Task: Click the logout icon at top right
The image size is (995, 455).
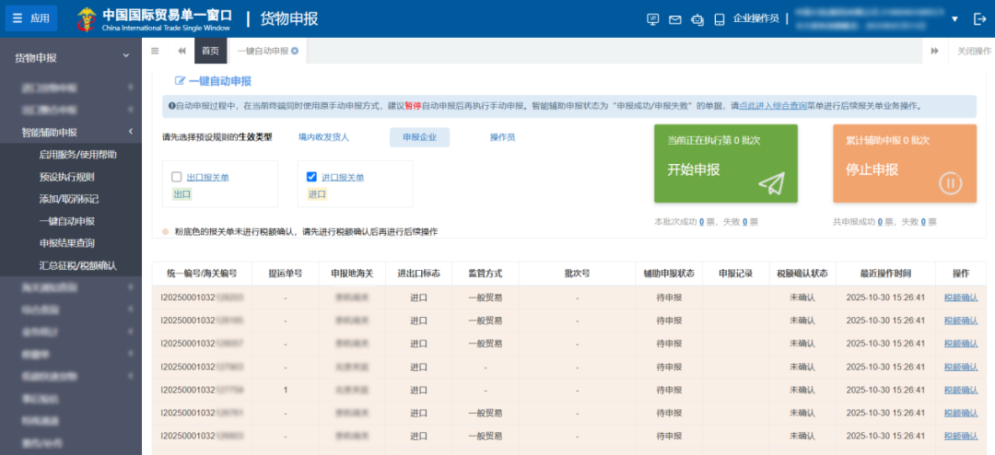Action: pos(979,19)
